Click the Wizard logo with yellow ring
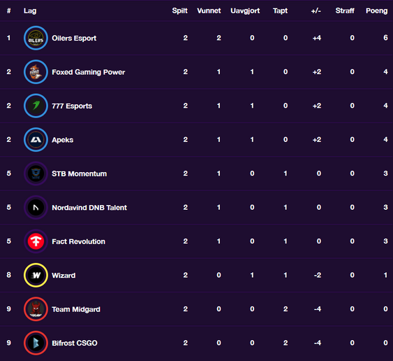 coord(36,276)
